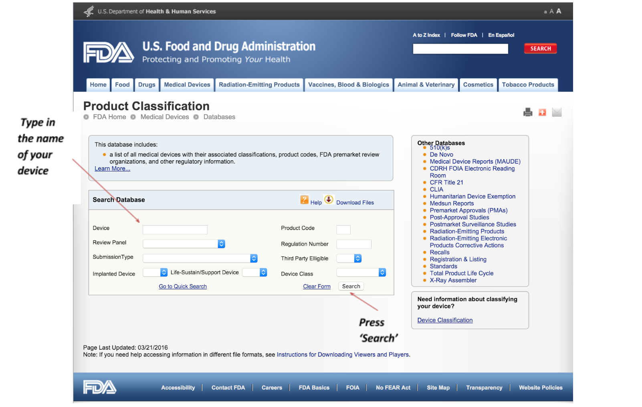
Task: Go to Medical Devices breadcrumb
Action: pos(165,117)
